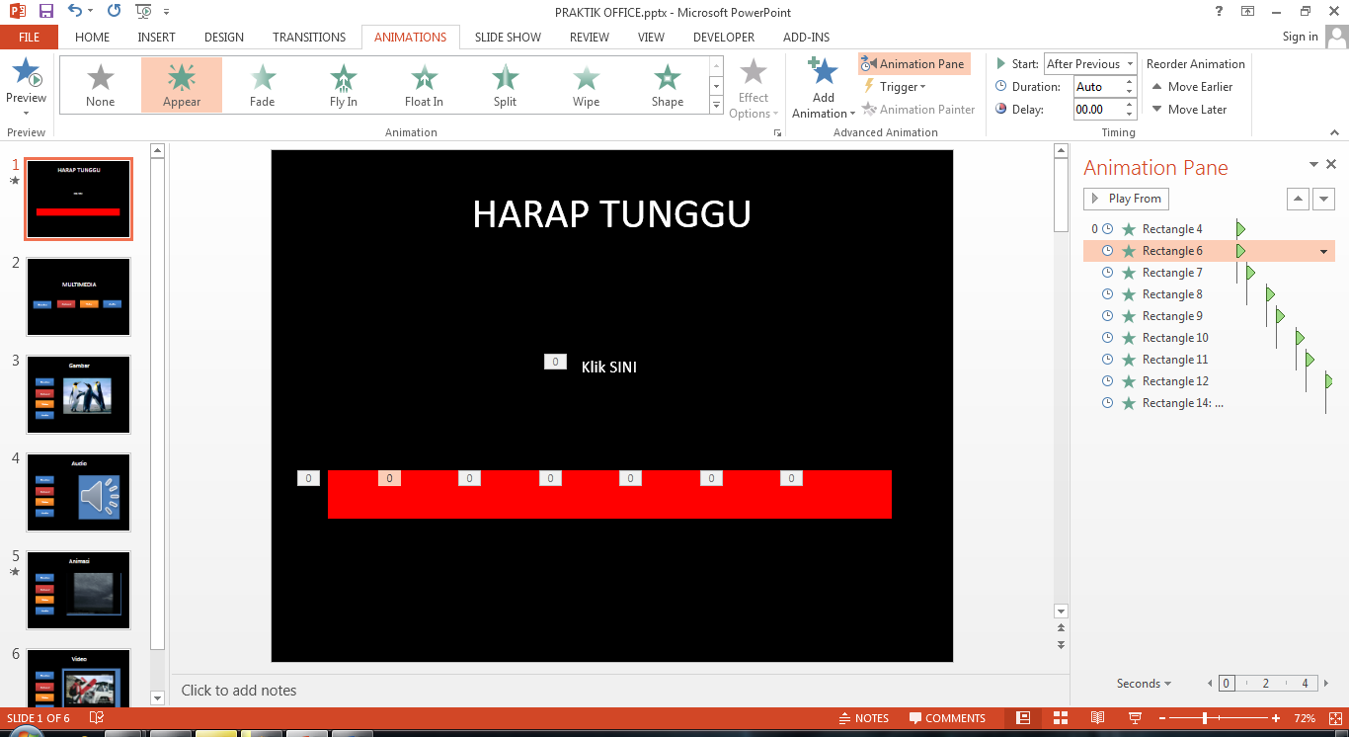The height and width of the screenshot is (737, 1349).
Task: Click the Preview animation star icon
Action: tap(26, 73)
